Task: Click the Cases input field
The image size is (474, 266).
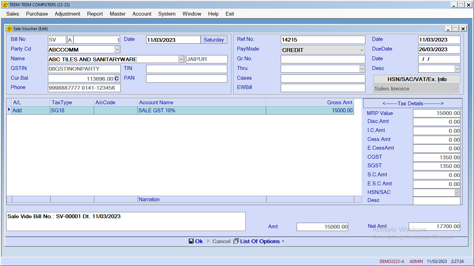Action: click(323, 79)
